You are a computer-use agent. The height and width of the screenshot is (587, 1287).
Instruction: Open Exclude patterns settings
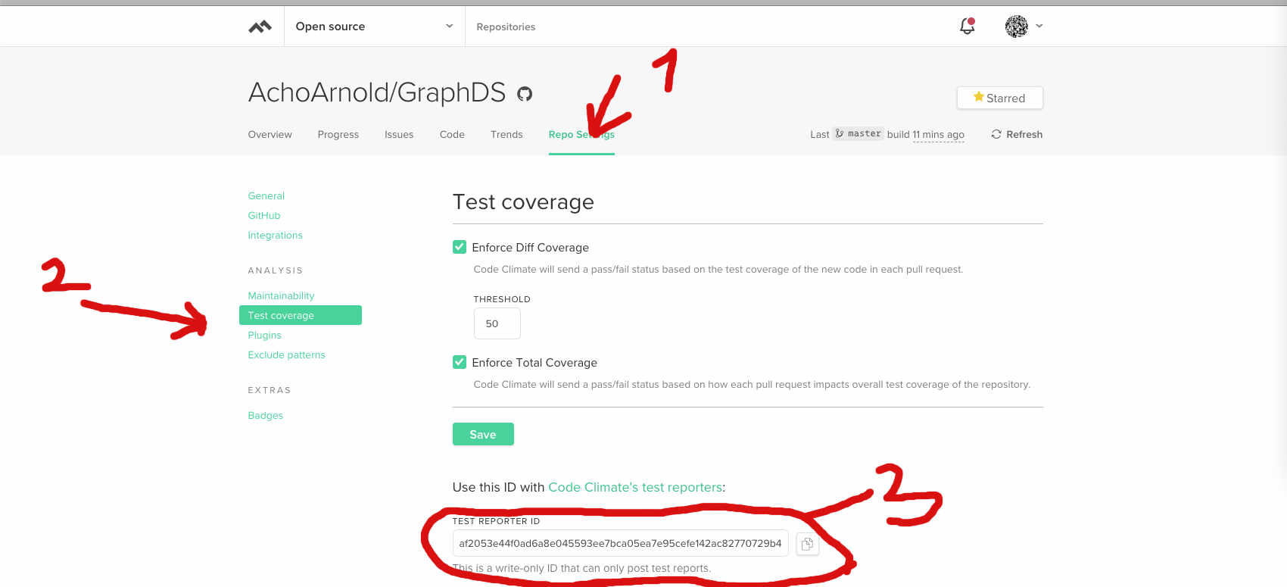click(286, 354)
